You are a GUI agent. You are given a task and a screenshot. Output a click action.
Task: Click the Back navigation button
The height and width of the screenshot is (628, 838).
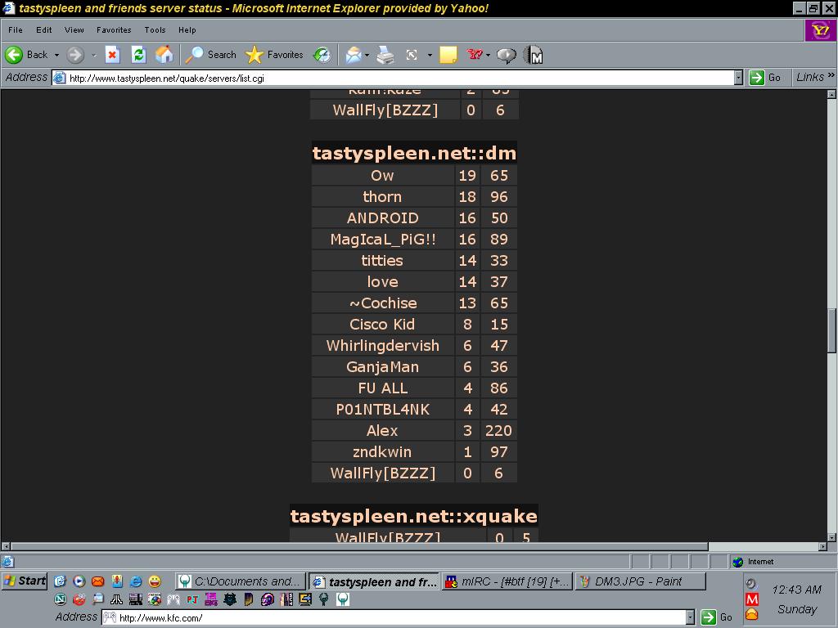[27, 55]
